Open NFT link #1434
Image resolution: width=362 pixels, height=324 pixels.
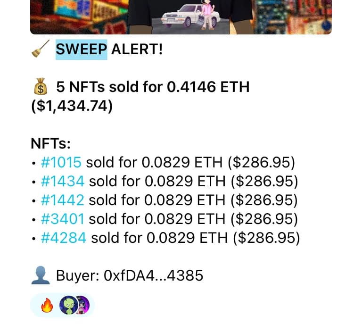(x=63, y=182)
